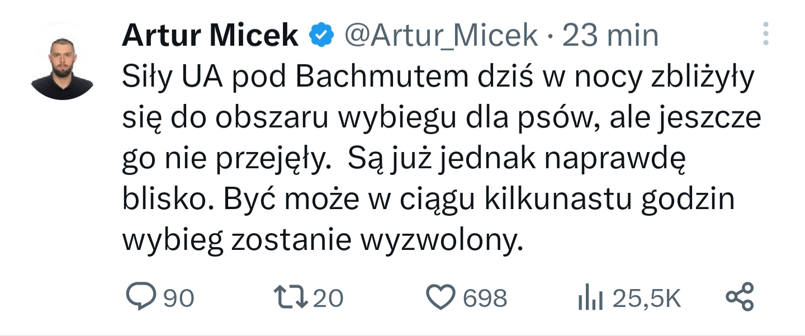
Task: Click the like count 698
Action: coord(485,298)
